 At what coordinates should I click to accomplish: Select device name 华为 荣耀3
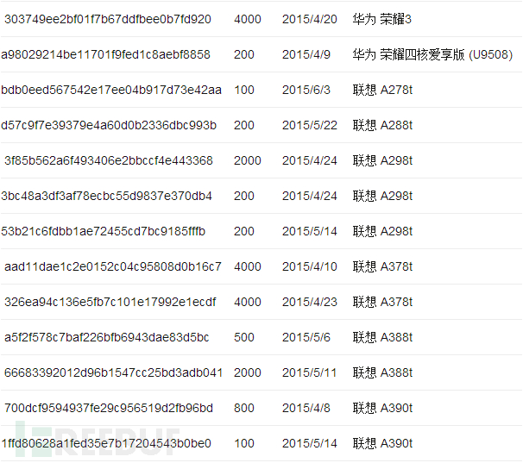pos(382,19)
